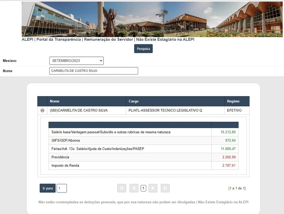Sort by the Cargo column header
Viewport: 284px width, 214px height.
[x=134, y=101]
